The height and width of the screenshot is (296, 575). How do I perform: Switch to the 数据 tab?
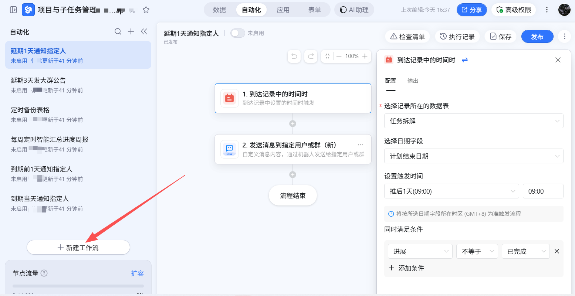coord(220,10)
